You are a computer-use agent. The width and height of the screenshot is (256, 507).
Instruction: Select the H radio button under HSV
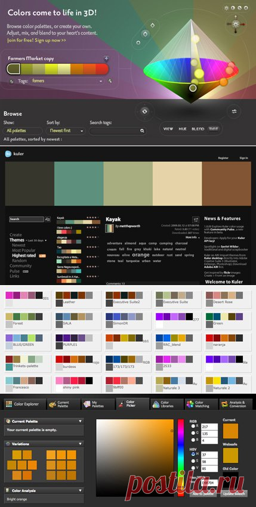193,454
